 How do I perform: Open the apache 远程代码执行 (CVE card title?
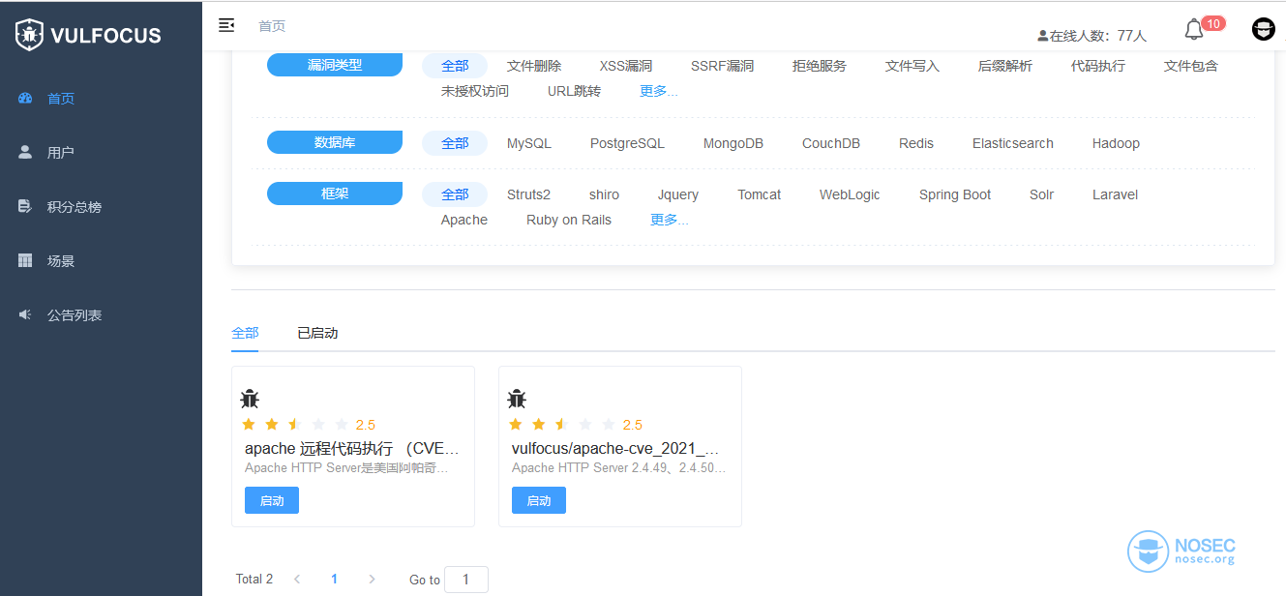click(352, 449)
